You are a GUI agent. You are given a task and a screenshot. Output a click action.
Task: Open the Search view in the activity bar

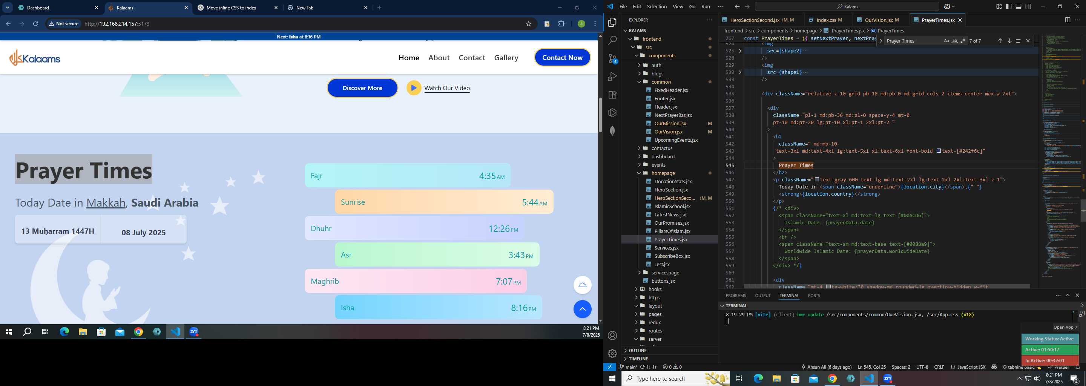(x=612, y=40)
